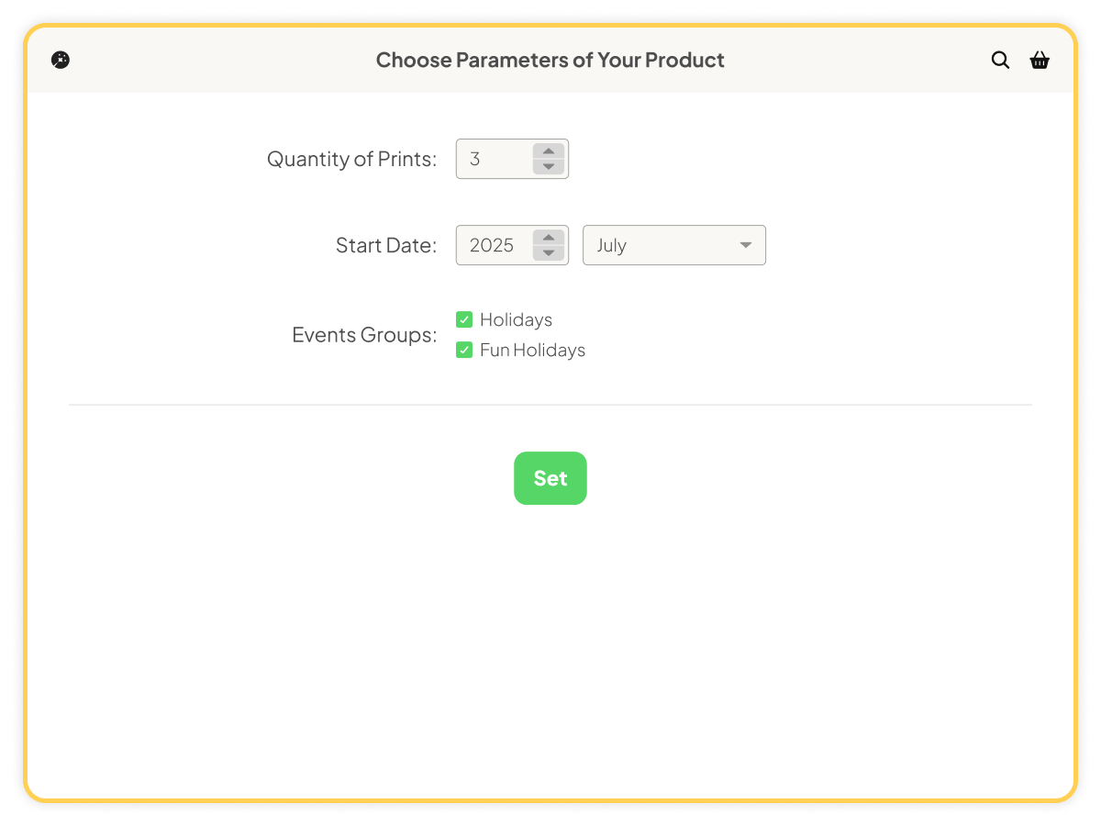Click the round logo icon in header
The width and height of the screenshot is (1101, 826).
point(61,60)
